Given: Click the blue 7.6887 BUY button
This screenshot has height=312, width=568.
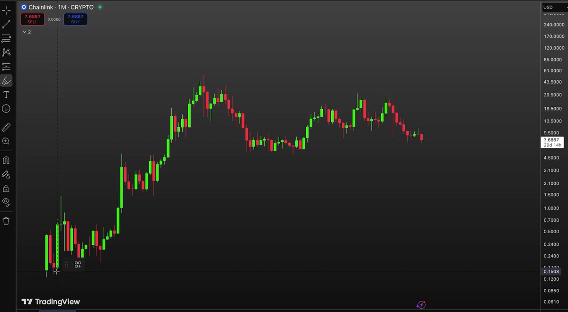Looking at the screenshot, I should (x=76, y=19).
